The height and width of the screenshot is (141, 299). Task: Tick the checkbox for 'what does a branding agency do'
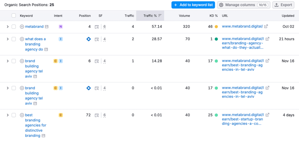(x=14, y=39)
